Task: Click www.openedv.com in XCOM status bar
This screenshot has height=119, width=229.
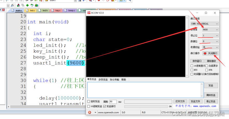Action: coord(108,112)
